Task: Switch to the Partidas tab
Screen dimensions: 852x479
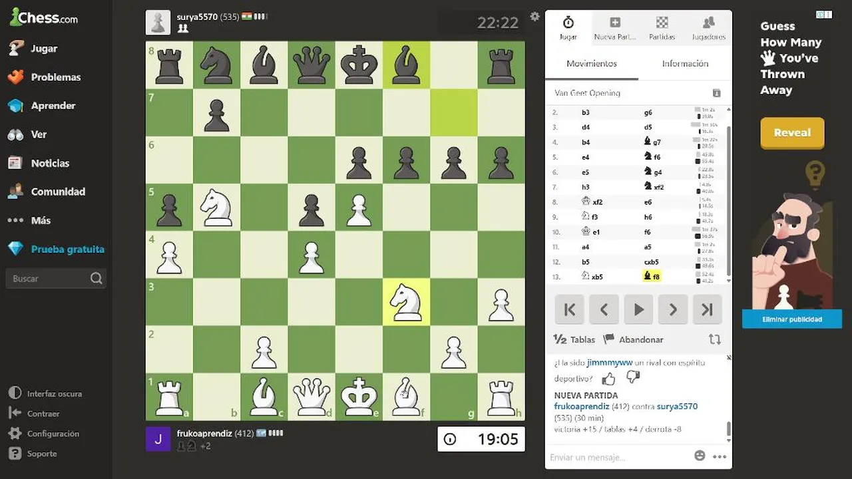Action: tap(662, 29)
